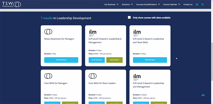Open the Solutions menu

tap(126, 5)
